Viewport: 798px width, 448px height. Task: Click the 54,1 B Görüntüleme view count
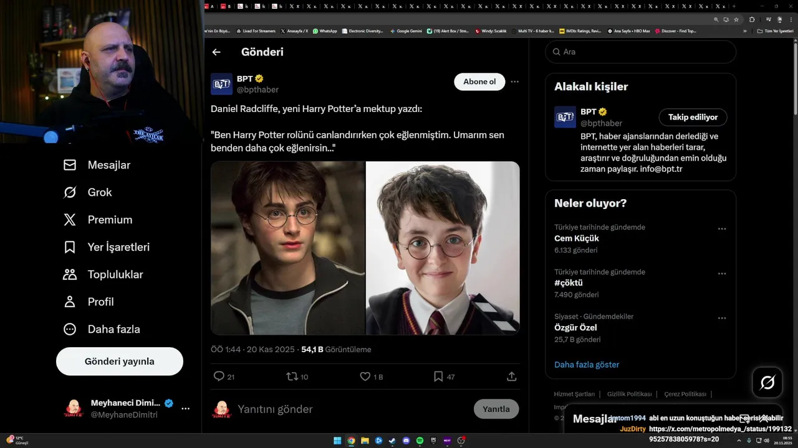tap(336, 350)
